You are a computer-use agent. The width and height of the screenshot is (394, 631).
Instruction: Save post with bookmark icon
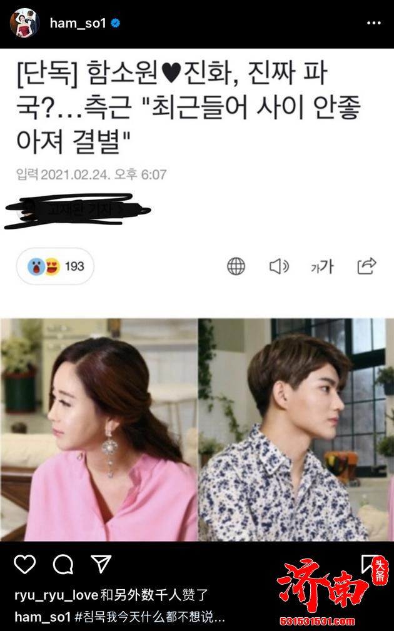[x=369, y=564]
